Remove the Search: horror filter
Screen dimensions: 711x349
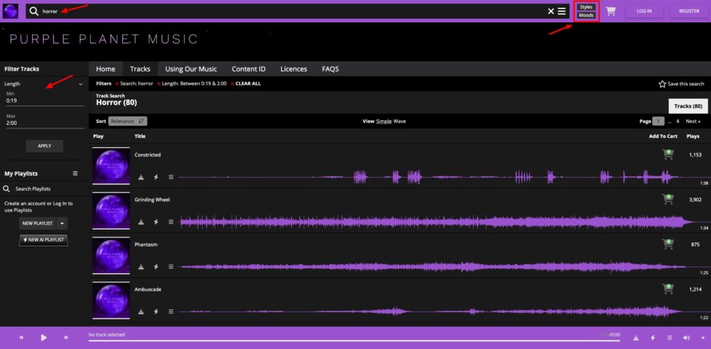[117, 84]
